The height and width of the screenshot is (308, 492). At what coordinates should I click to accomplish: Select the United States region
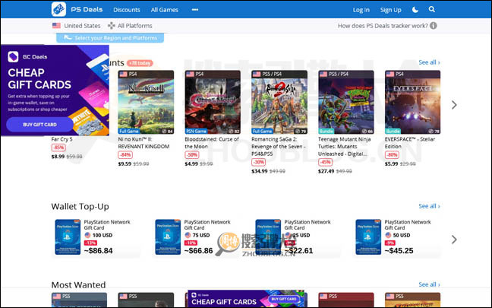(76, 26)
